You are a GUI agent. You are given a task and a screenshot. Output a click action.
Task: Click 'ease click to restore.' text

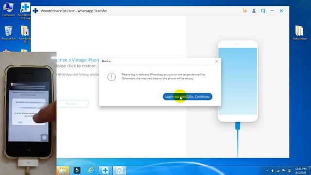(x=77, y=66)
